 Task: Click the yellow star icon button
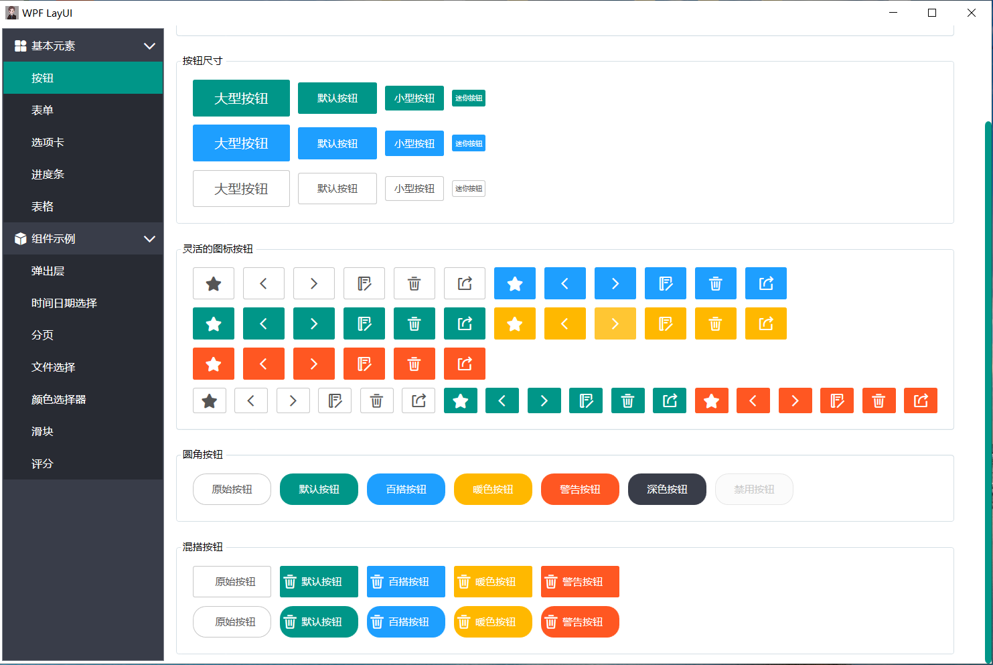(x=514, y=323)
